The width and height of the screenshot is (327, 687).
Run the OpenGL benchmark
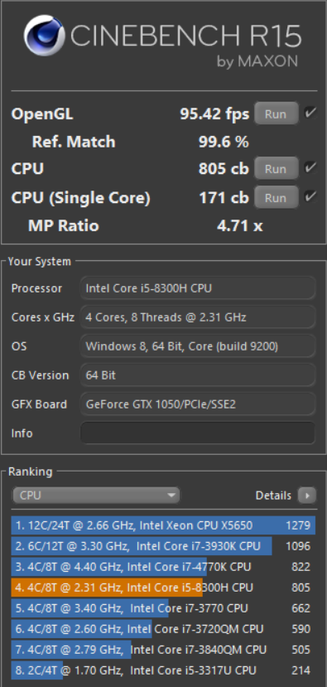tap(276, 114)
